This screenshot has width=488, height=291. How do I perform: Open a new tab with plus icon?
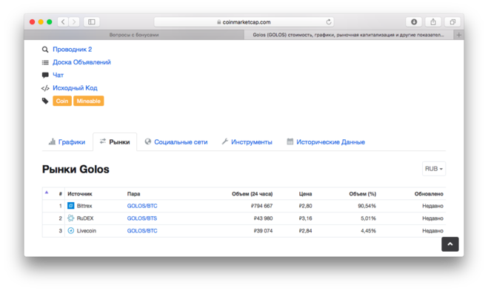point(458,35)
